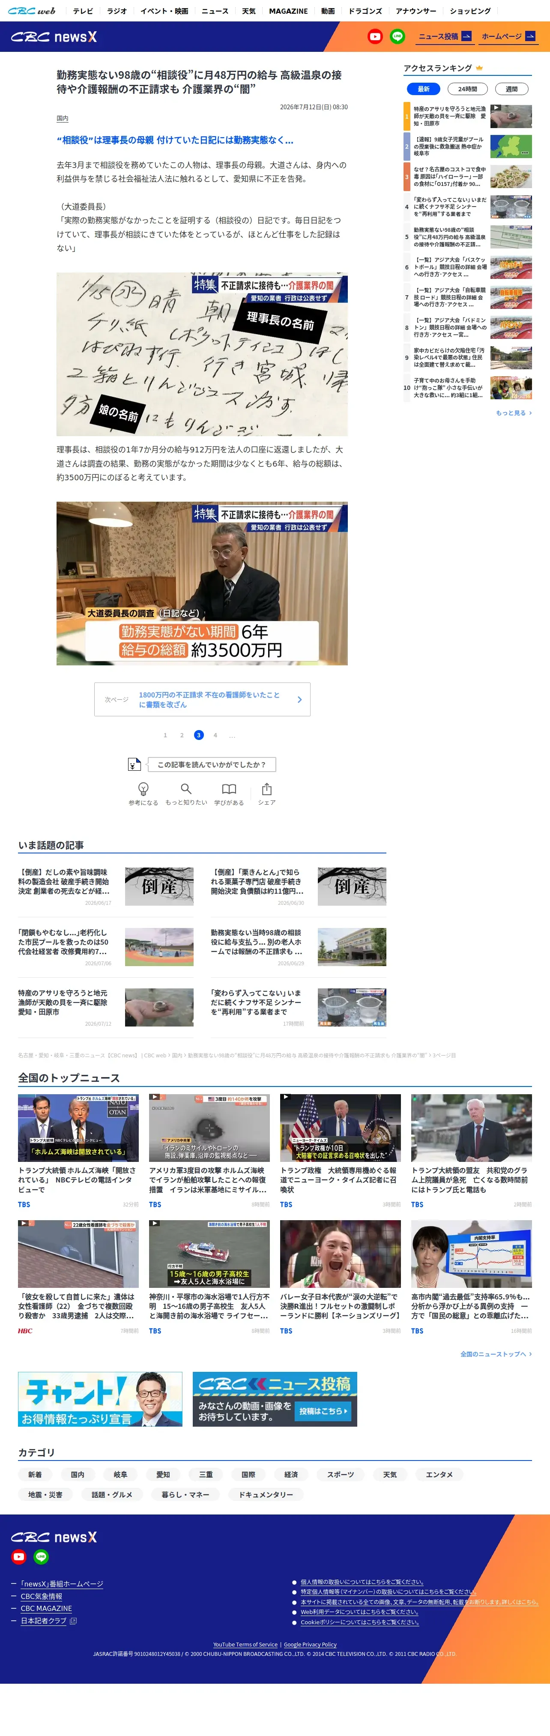Viewport: 550px width, 1736px height.
Task: Click the シェア share icon
Action: [267, 788]
